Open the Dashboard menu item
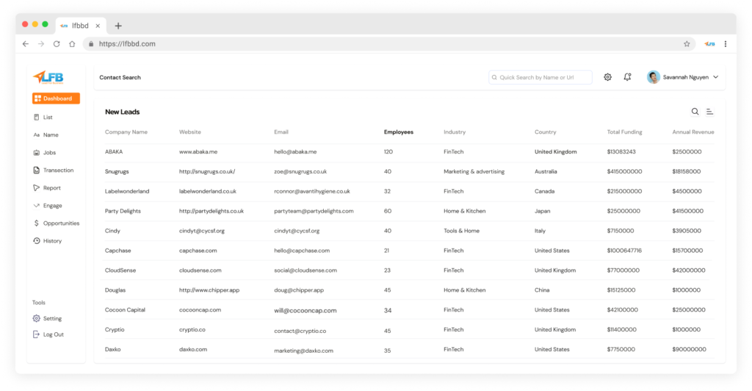 (x=56, y=98)
